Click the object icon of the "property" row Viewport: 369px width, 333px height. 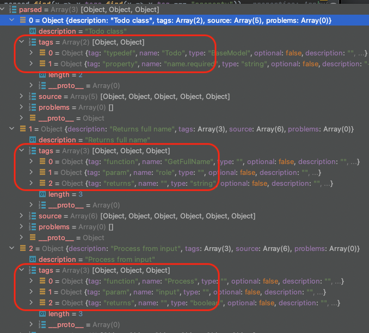pos(42,64)
